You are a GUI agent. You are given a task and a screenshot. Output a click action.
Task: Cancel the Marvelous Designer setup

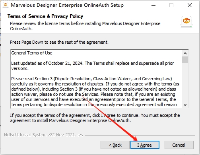point(179,145)
